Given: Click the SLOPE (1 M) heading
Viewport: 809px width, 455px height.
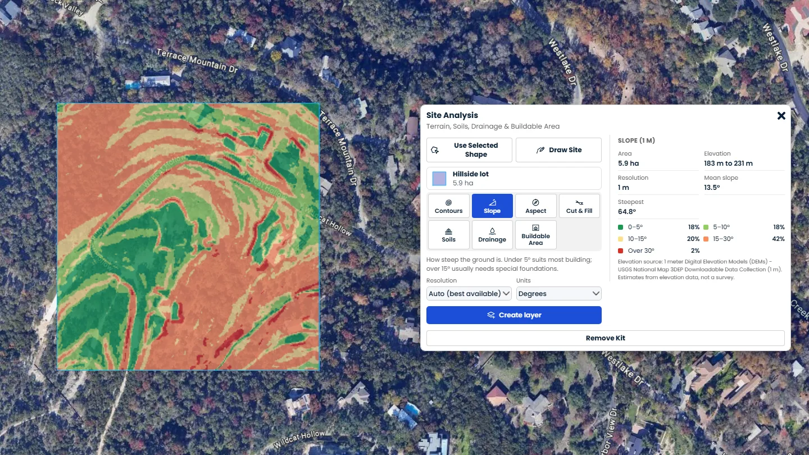Looking at the screenshot, I should (636, 140).
